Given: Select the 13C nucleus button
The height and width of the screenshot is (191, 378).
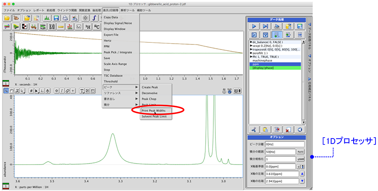Looking at the screenshot, I should (x=97, y=27).
